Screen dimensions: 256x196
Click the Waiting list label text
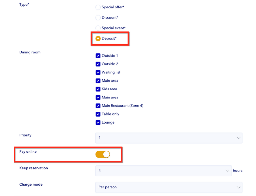coord(111,72)
